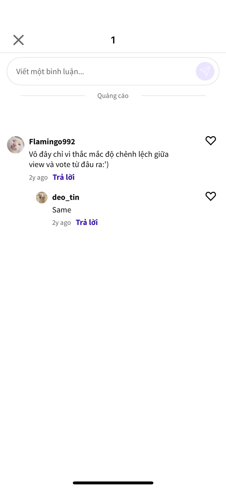Select the 'Same' reply text
The height and width of the screenshot is (489, 226).
pos(62,210)
